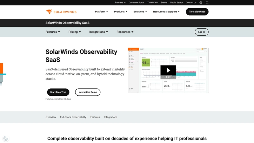Viewport: 254px width, 143px height.
Task: Visit the Customer Portal link
Action: coord(137,3)
